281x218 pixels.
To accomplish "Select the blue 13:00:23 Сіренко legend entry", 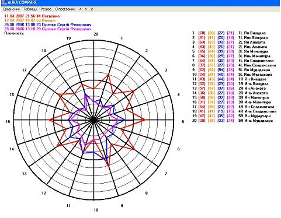I will tap(48, 24).
